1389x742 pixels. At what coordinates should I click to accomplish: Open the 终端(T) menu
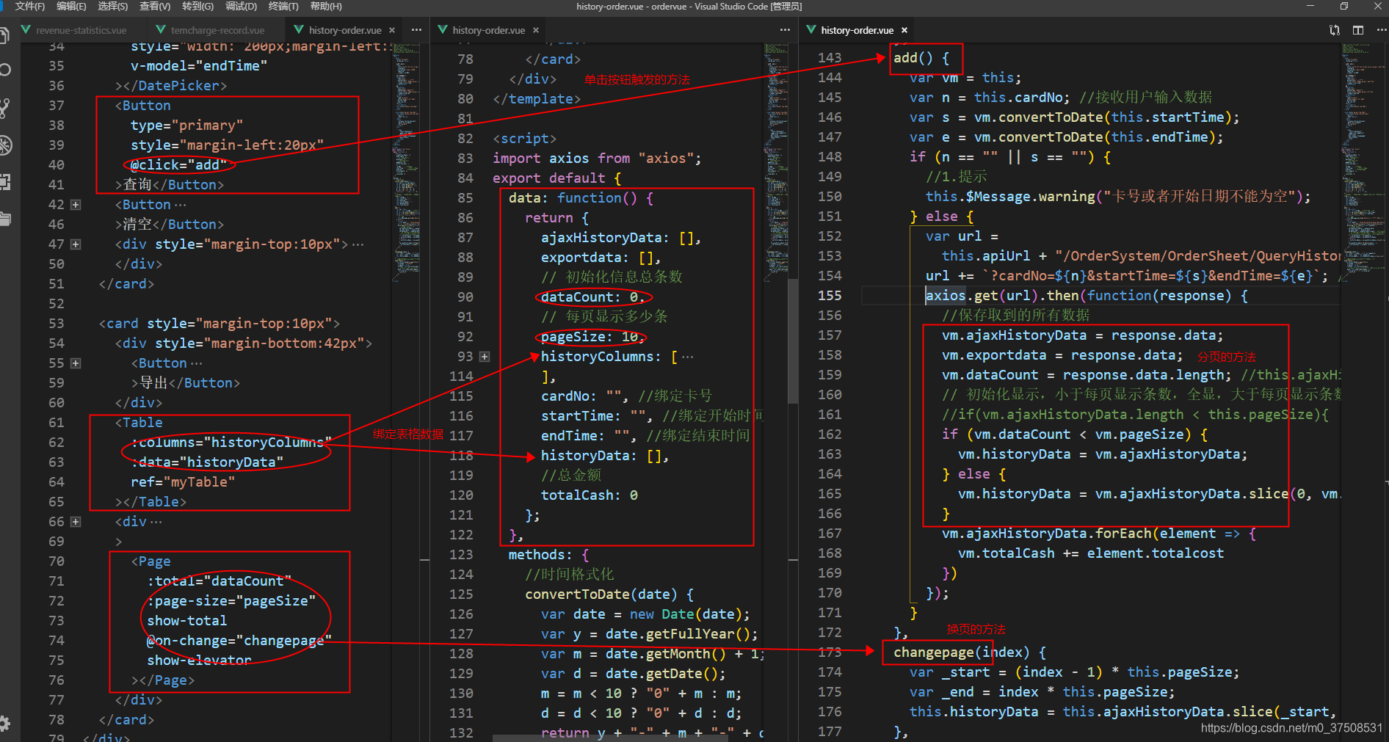point(283,6)
